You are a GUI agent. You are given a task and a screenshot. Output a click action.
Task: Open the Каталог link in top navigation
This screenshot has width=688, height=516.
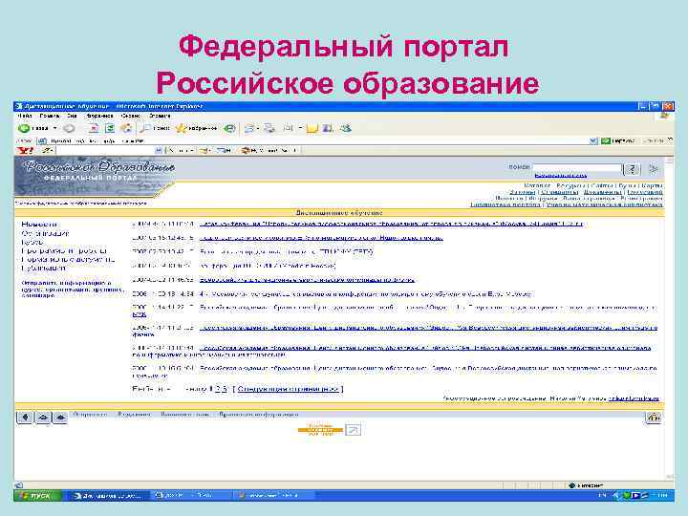(537, 186)
